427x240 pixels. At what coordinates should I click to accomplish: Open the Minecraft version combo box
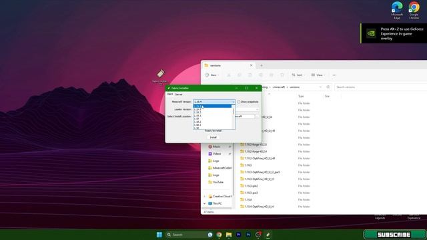[214, 102]
